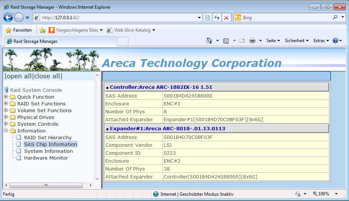Click the red Stop loading icon

pyautogui.click(x=226, y=18)
